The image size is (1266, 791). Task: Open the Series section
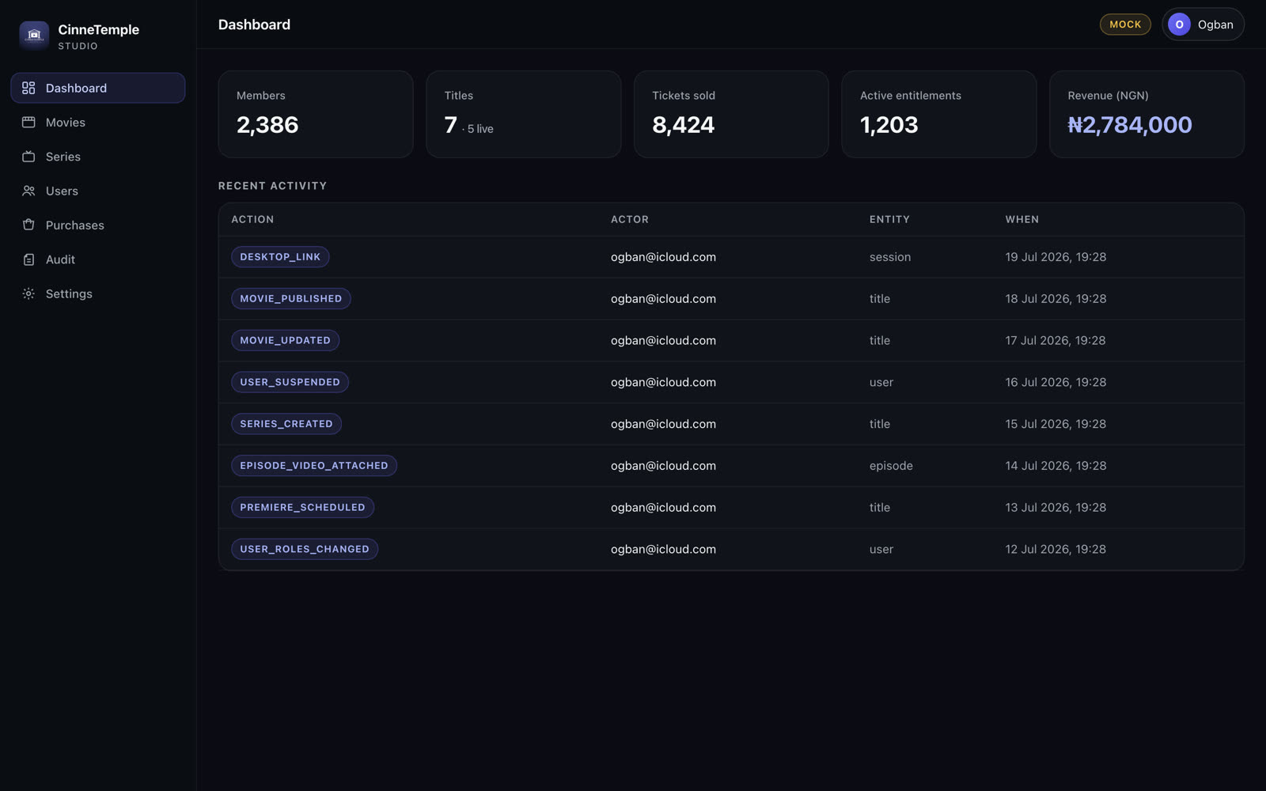[x=98, y=157]
